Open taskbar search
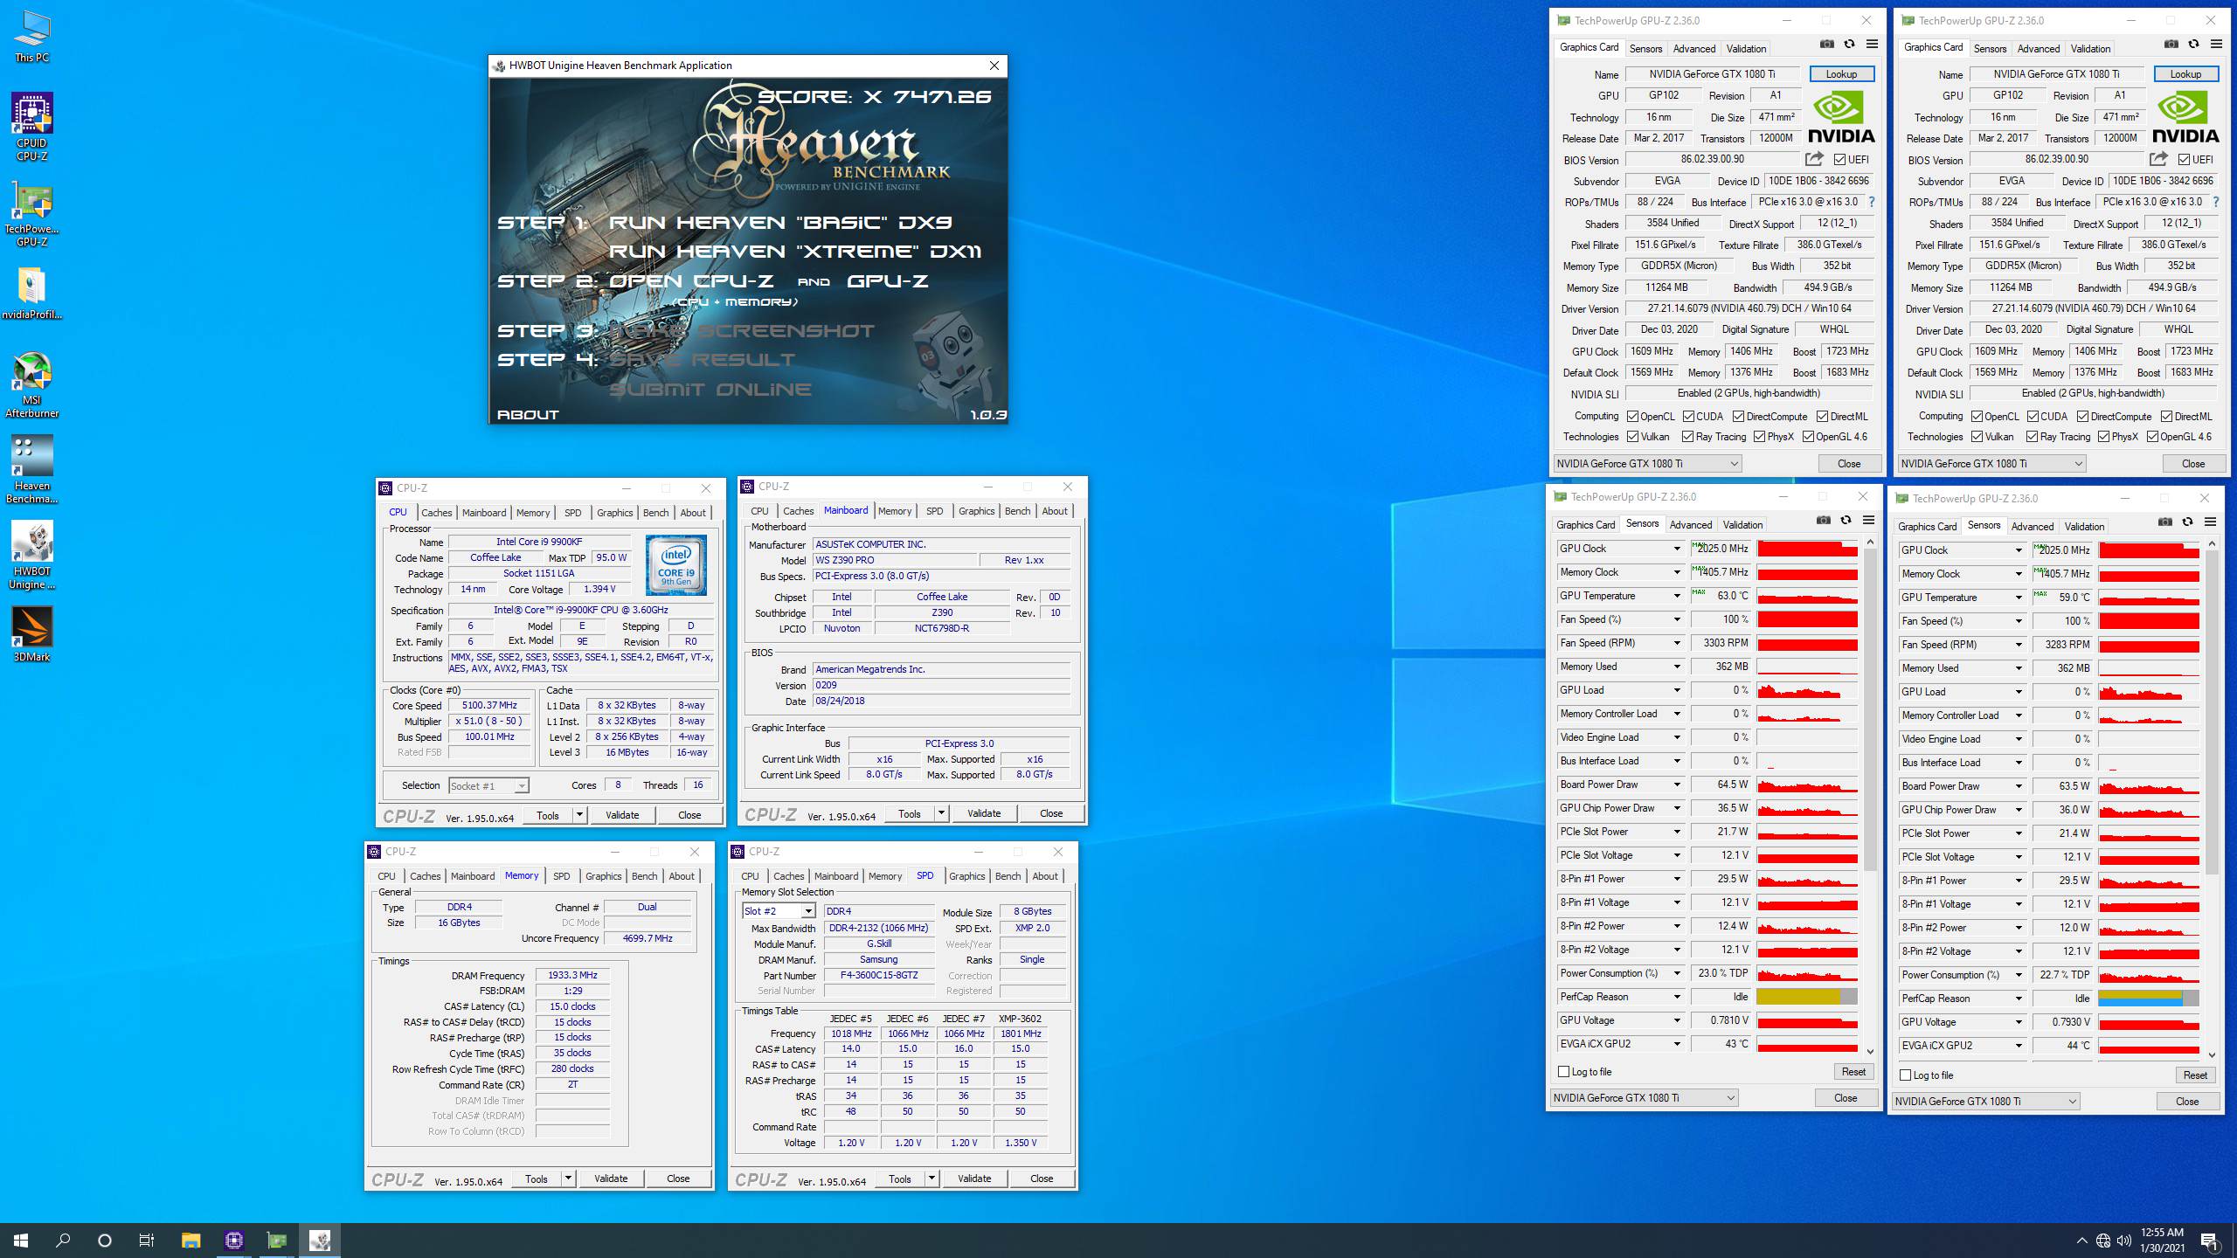Screen dimensions: 2237x1258 coord(63,1241)
